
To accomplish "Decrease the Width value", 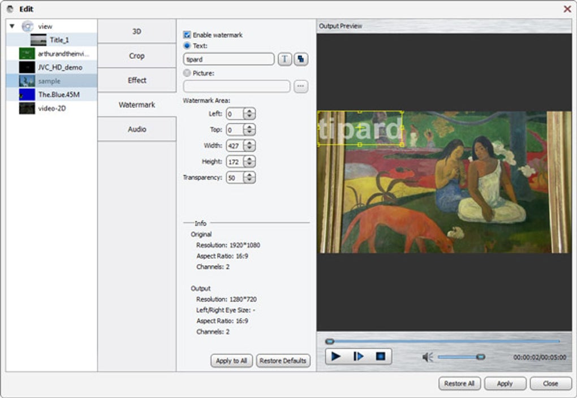I will pyautogui.click(x=249, y=148).
